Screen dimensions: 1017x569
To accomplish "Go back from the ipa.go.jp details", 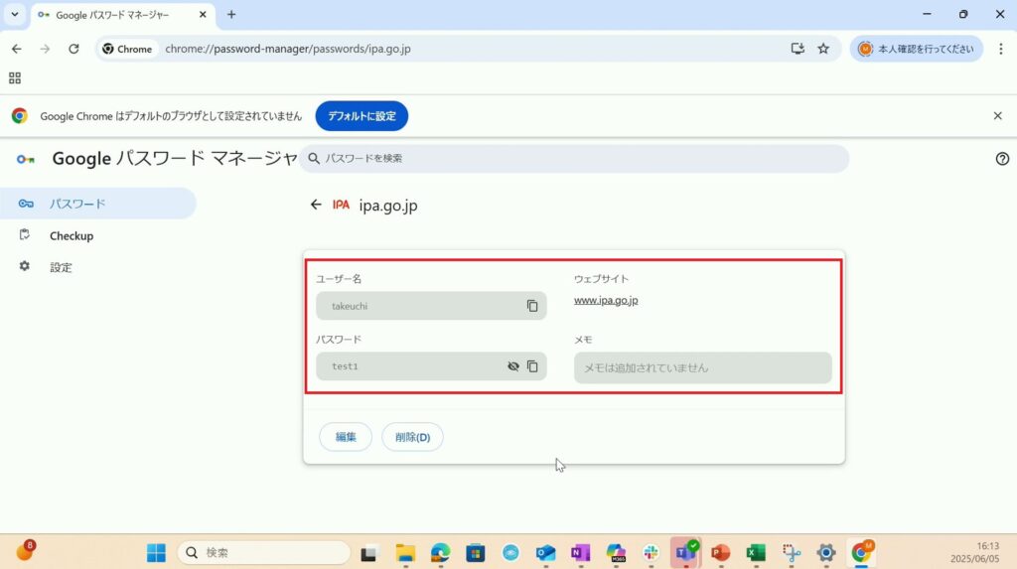I will click(x=316, y=205).
